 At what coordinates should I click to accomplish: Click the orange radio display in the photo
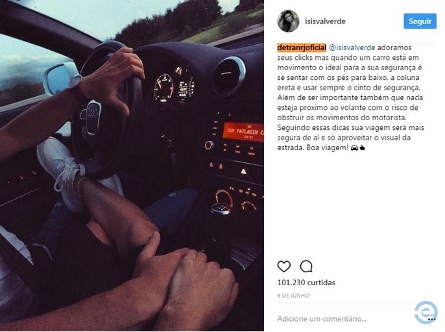click(x=243, y=132)
